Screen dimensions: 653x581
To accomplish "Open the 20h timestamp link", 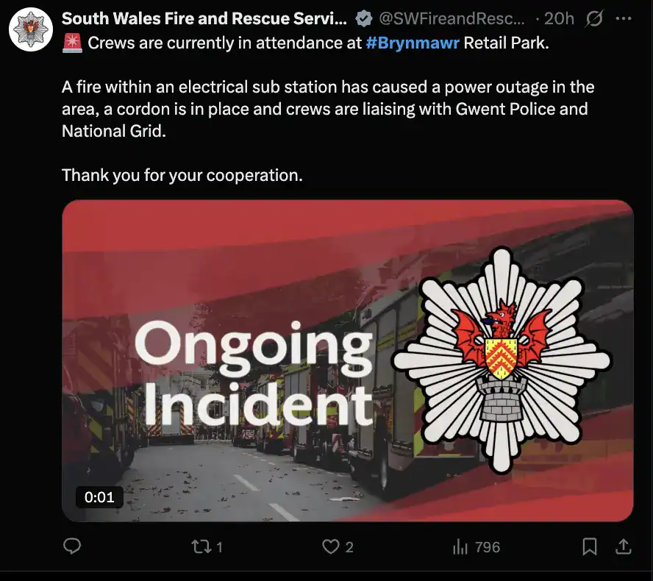I will point(559,18).
